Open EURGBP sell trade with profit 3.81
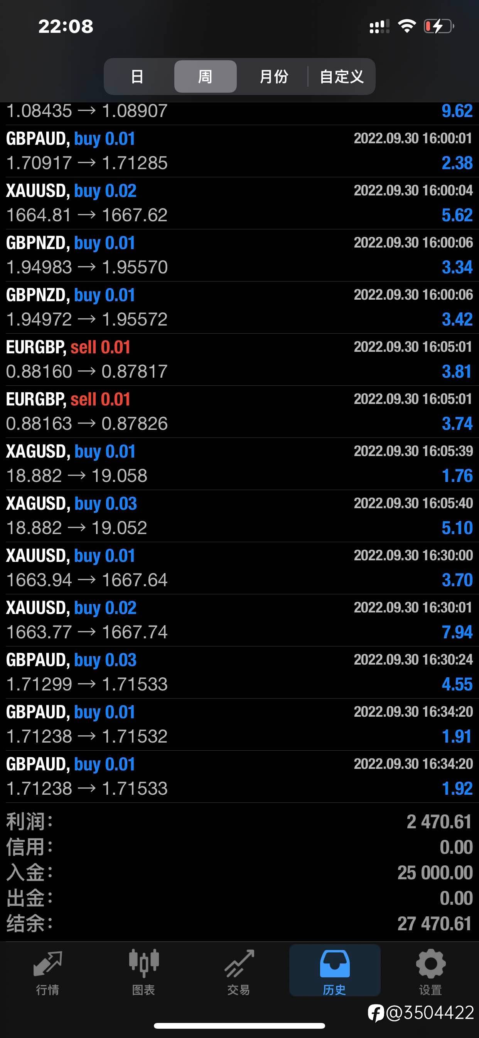The height and width of the screenshot is (1038, 479). pyautogui.click(x=239, y=360)
